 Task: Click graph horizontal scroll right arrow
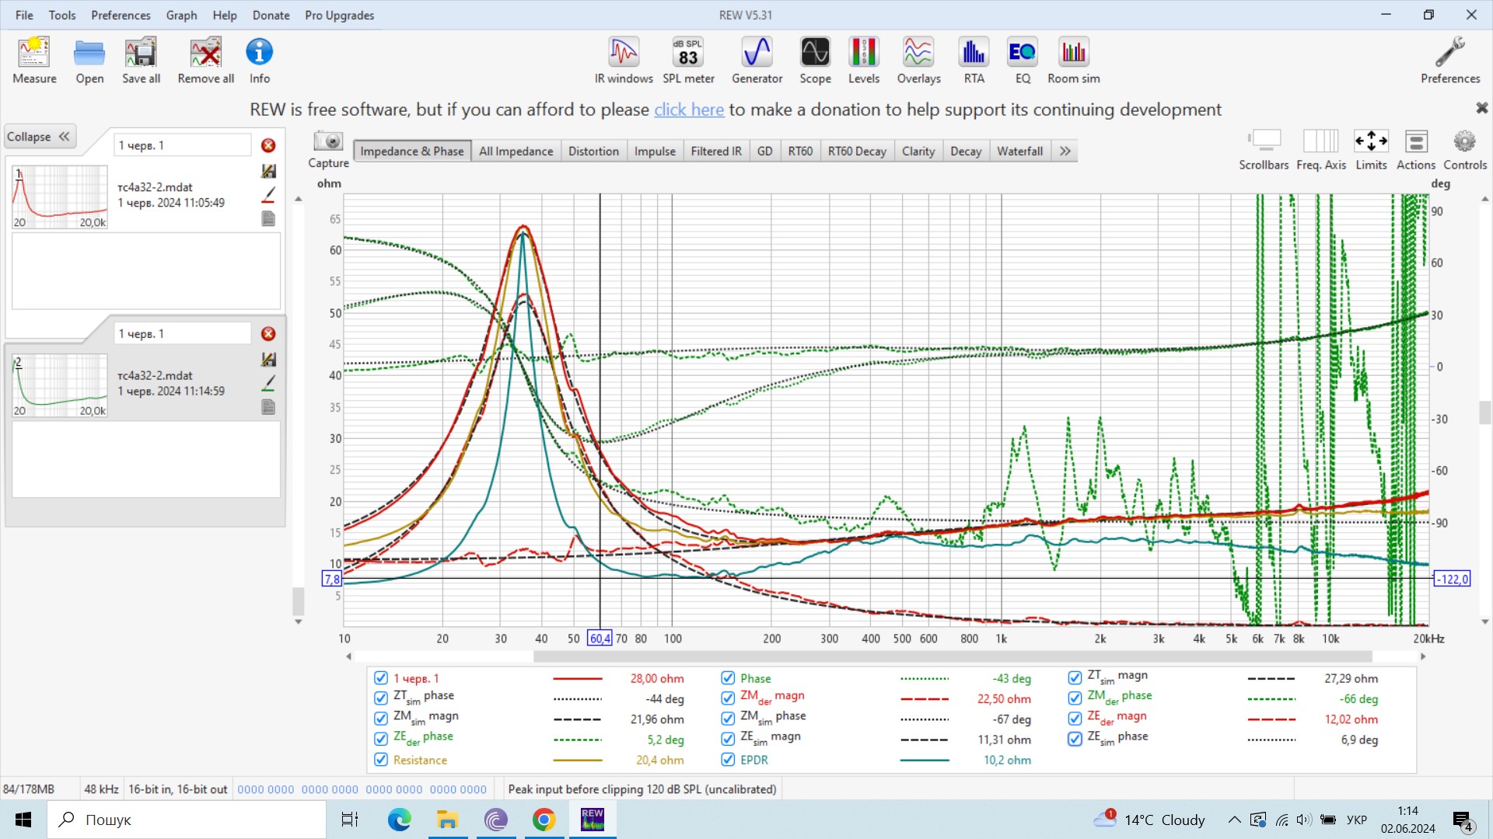point(1423,656)
